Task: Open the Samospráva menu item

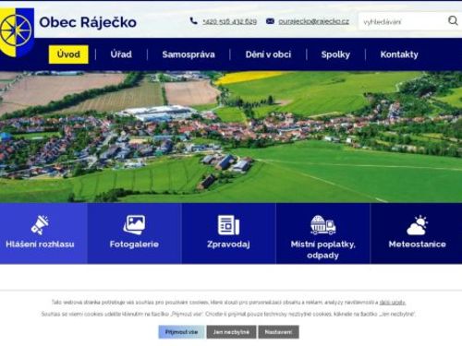Action: pyautogui.click(x=188, y=54)
